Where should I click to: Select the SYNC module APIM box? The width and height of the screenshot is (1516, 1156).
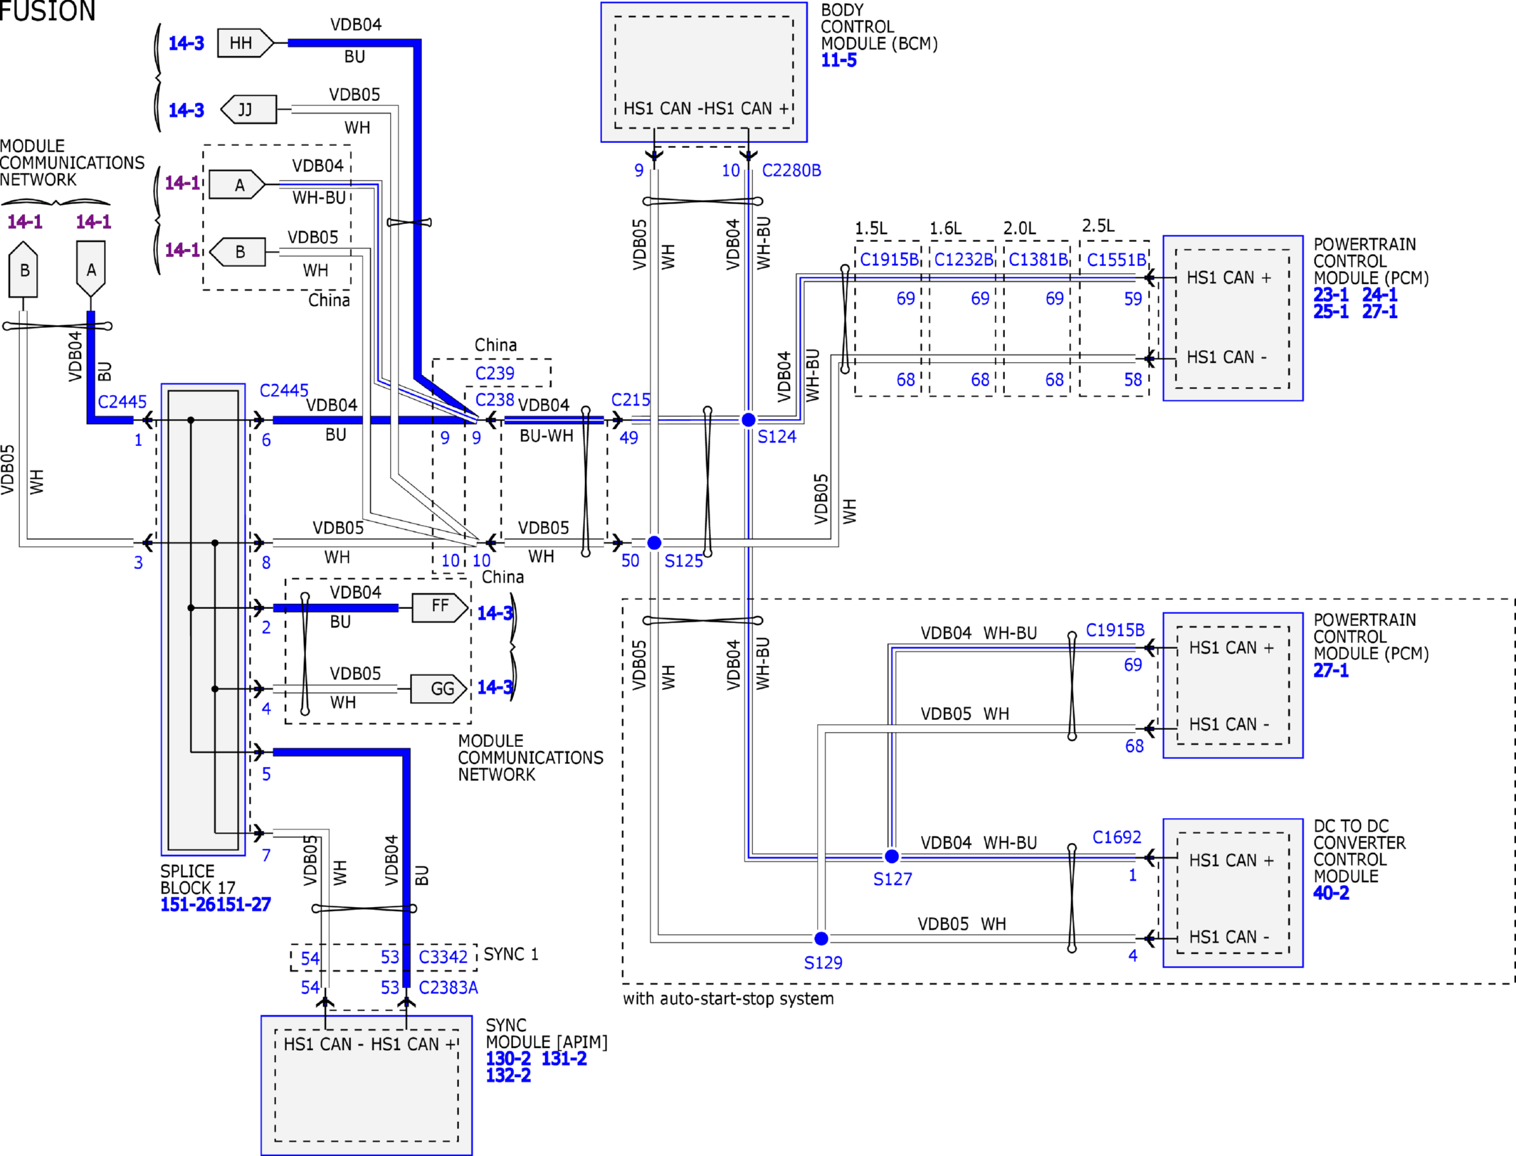coord(367,1086)
